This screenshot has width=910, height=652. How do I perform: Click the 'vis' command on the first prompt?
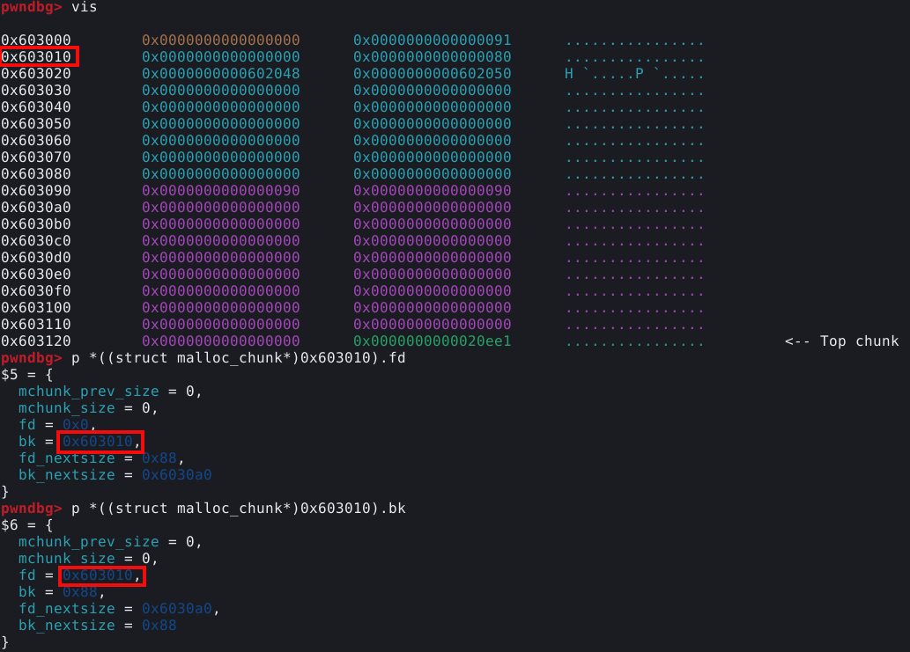click(x=84, y=7)
